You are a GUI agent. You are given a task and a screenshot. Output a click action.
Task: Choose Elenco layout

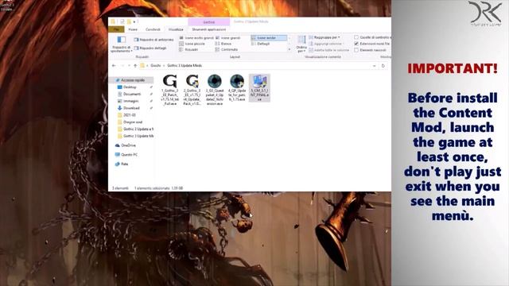223,44
